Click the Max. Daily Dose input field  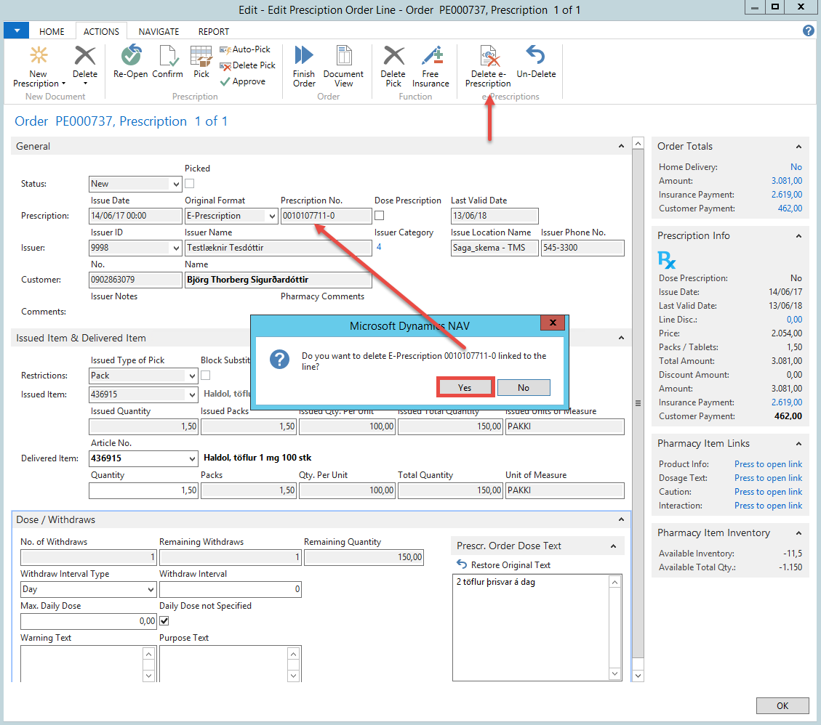[x=88, y=621]
